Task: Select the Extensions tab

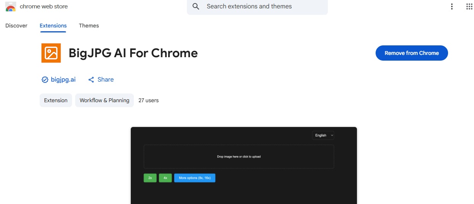Action: (53, 26)
